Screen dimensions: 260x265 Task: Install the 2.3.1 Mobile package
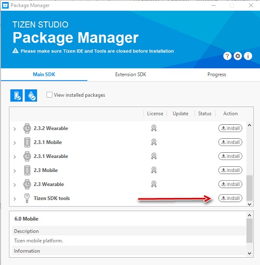click(x=230, y=142)
